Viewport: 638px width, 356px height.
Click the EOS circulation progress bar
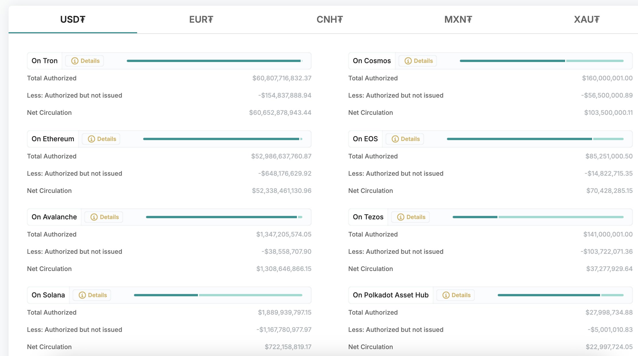pos(535,139)
